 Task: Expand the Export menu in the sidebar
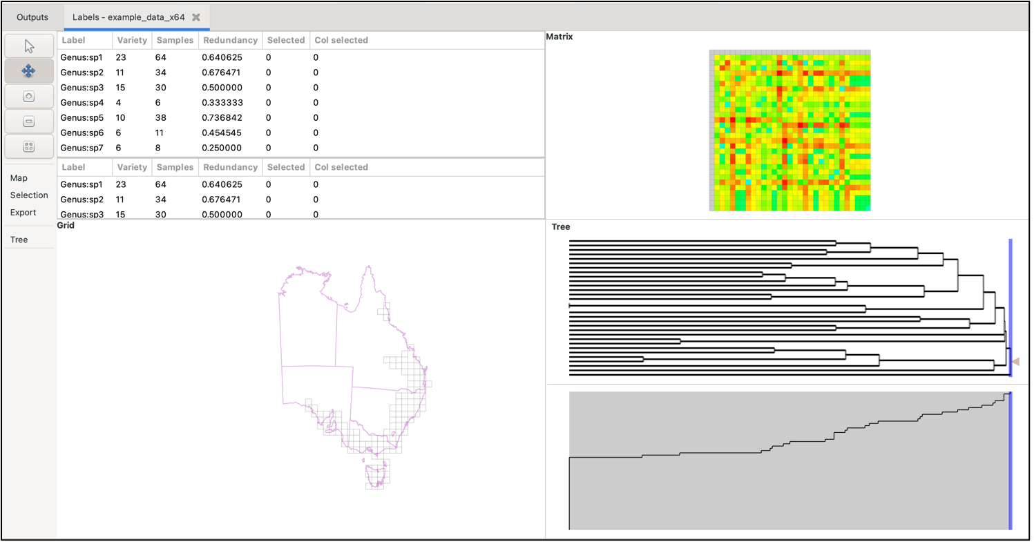23,213
